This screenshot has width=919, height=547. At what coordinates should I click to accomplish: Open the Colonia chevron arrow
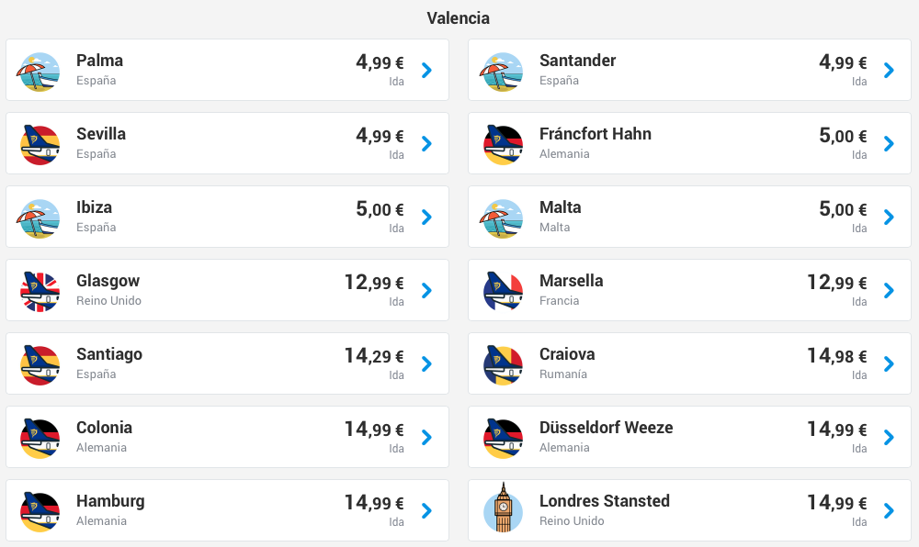click(426, 437)
